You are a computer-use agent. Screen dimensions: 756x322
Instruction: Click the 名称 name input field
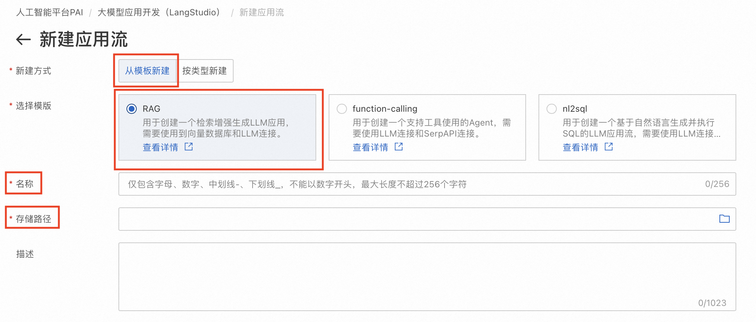[x=402, y=184]
